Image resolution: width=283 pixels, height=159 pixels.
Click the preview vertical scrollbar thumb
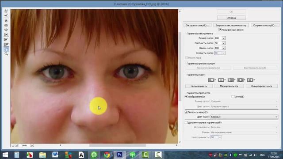[x=180, y=67]
